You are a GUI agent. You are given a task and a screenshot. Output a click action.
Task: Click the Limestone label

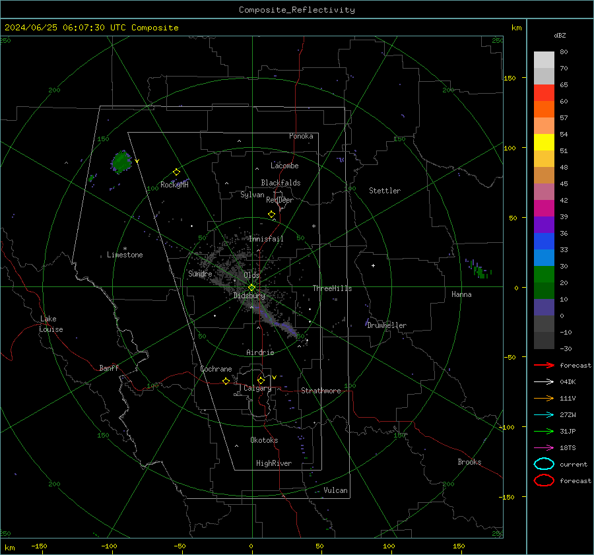click(x=125, y=255)
